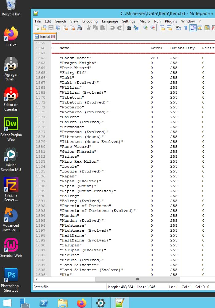Open the Settings menu
Viewport: 215px width, 308px height.
(x=129, y=21)
